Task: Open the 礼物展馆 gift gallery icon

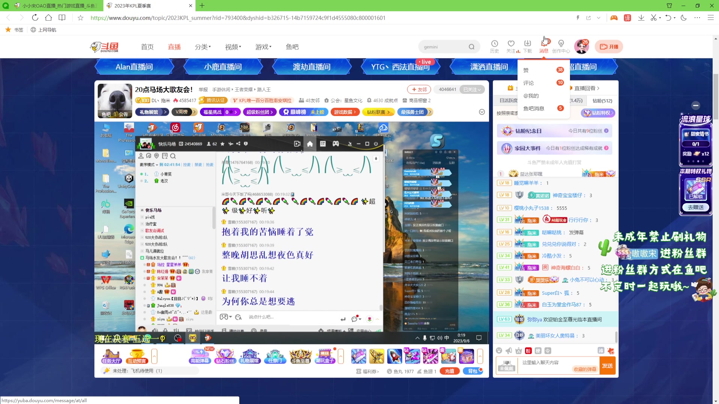Action: 250,356
